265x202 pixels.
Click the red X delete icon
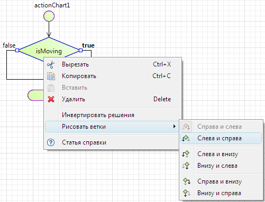coord(51,99)
